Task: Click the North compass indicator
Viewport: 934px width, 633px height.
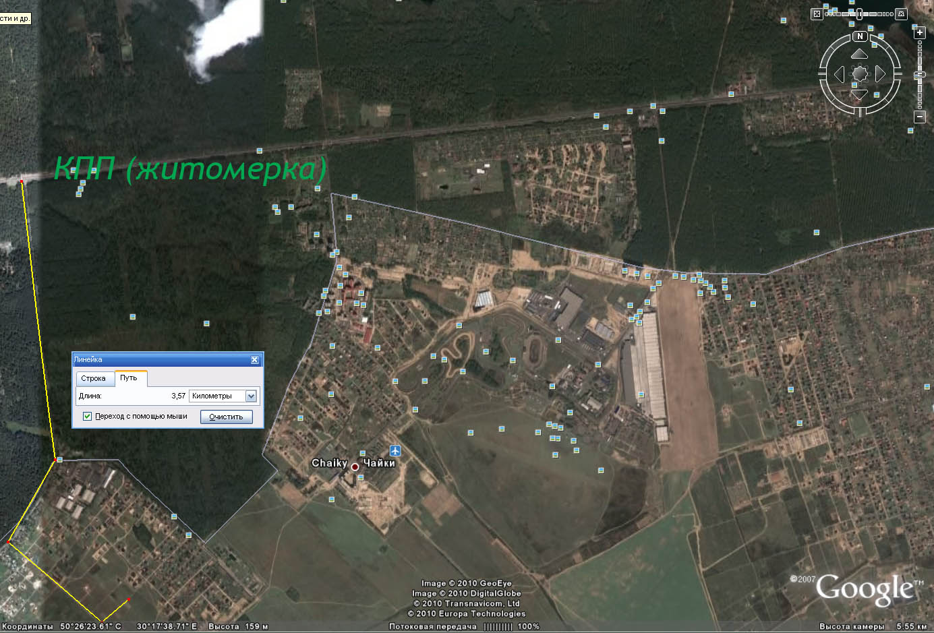Action: pos(860,36)
